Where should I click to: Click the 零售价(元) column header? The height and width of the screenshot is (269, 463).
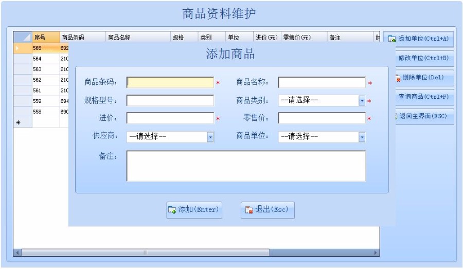(x=304, y=38)
